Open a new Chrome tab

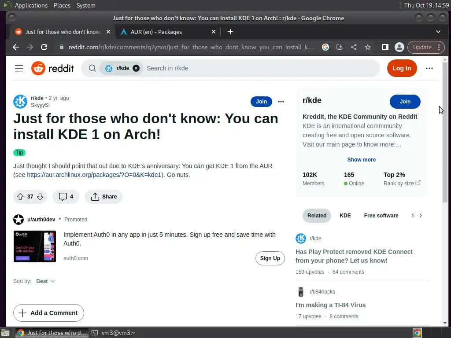pos(230,32)
